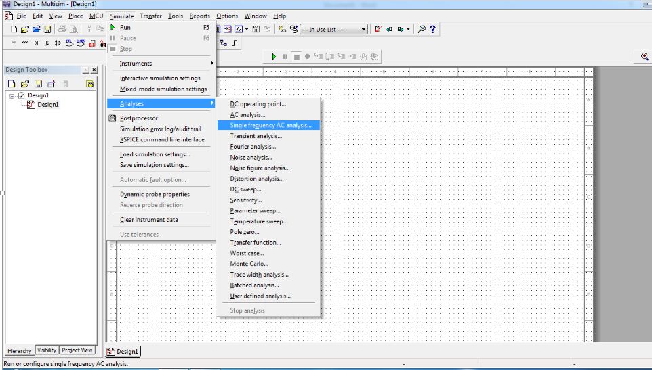Place a basic resistor component icon
652x370 pixels.
25,43
